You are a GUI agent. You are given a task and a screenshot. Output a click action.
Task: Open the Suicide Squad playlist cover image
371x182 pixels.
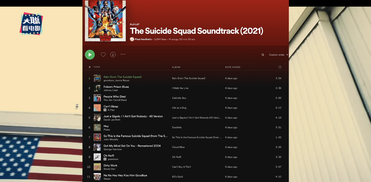click(x=105, y=21)
